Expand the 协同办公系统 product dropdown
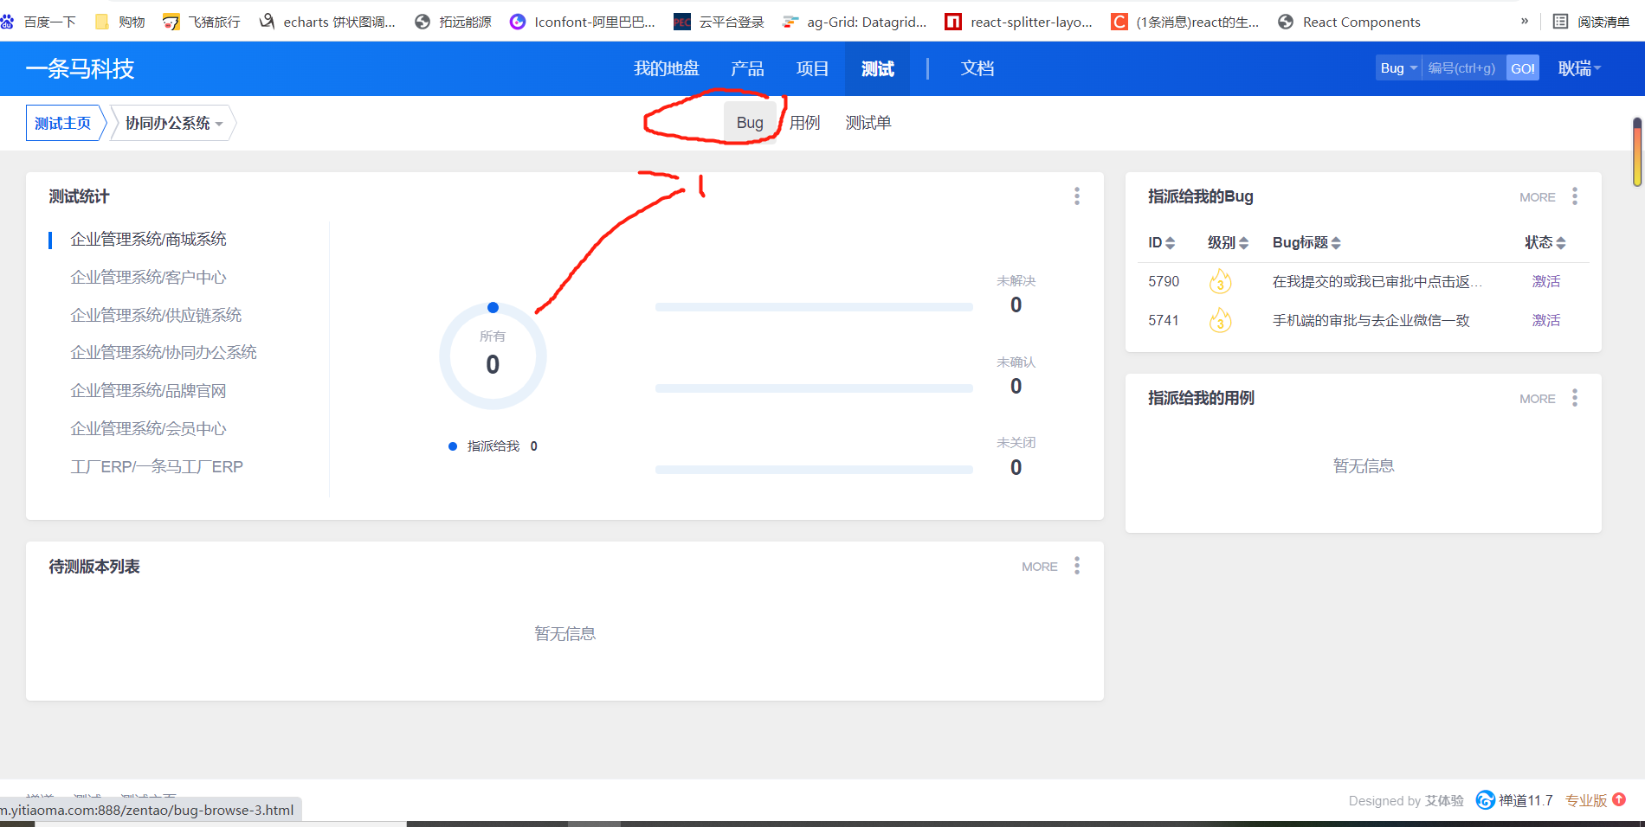The width and height of the screenshot is (1645, 827). 175,123
